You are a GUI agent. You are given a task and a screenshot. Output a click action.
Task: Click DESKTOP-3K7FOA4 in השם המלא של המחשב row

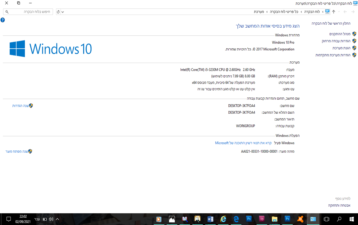[242, 112]
